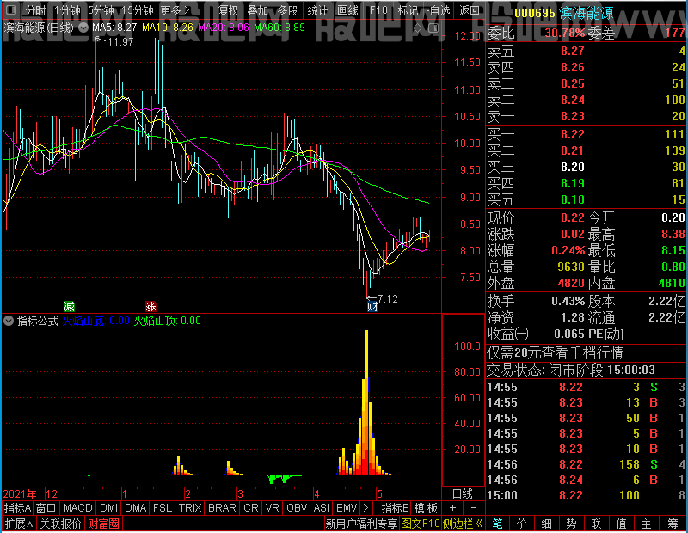This screenshot has width=688, height=533.
Task: Click the diamond icon above the price axis
Action: pyautogui.click(x=418, y=28)
